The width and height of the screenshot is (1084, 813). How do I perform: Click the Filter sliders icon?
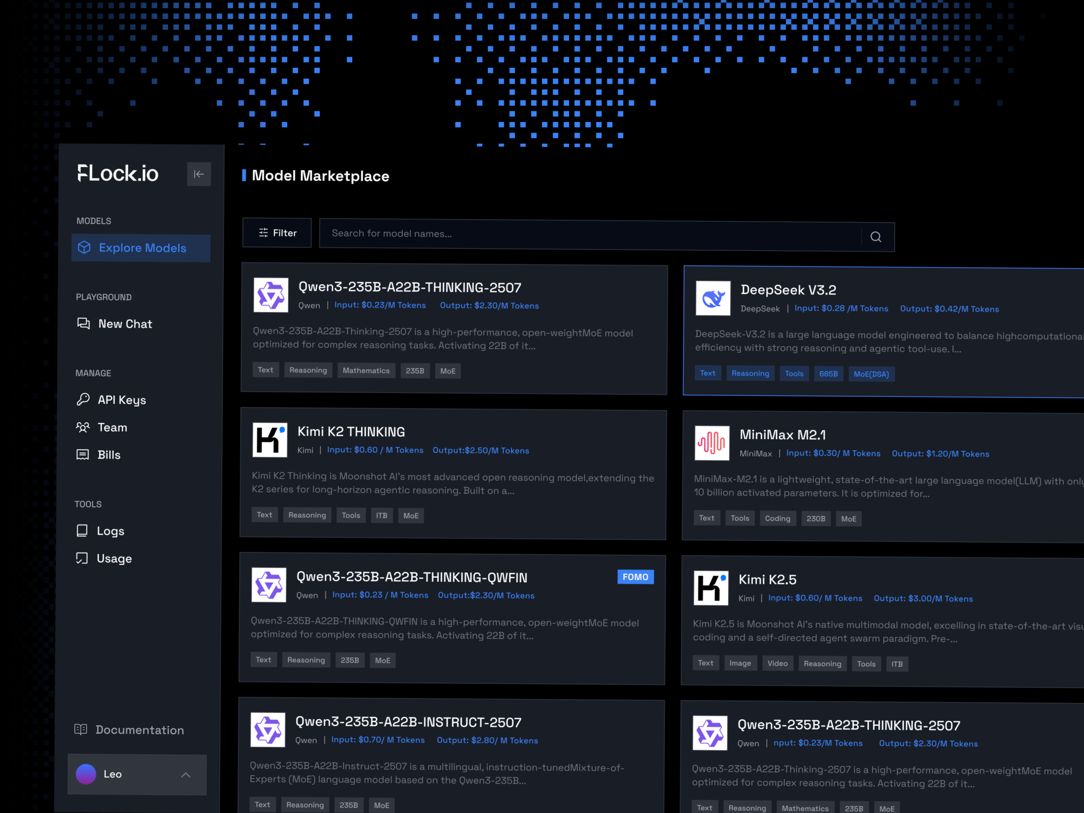pyautogui.click(x=263, y=232)
